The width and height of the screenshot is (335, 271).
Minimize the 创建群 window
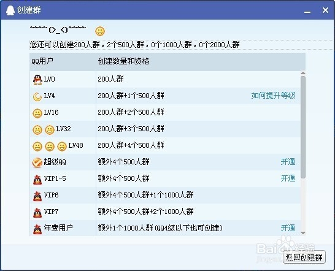click(x=307, y=12)
